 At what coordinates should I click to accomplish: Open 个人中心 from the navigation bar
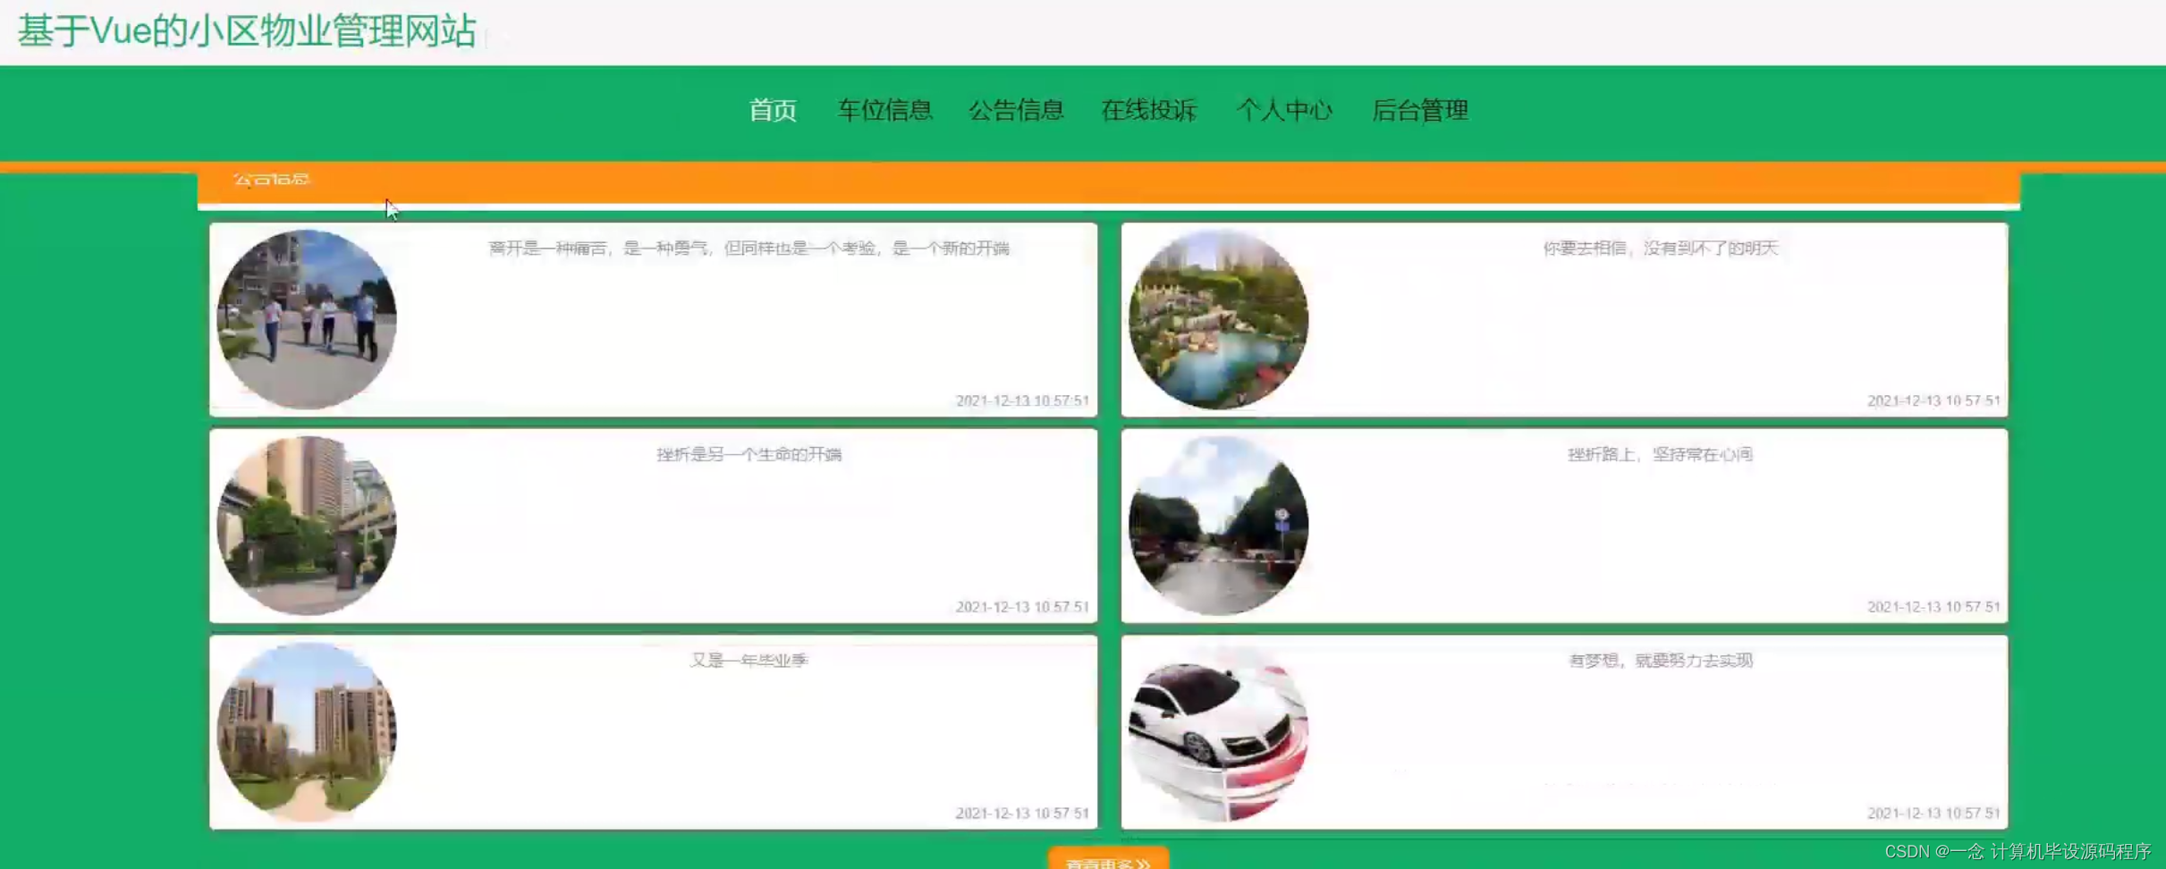click(x=1285, y=111)
